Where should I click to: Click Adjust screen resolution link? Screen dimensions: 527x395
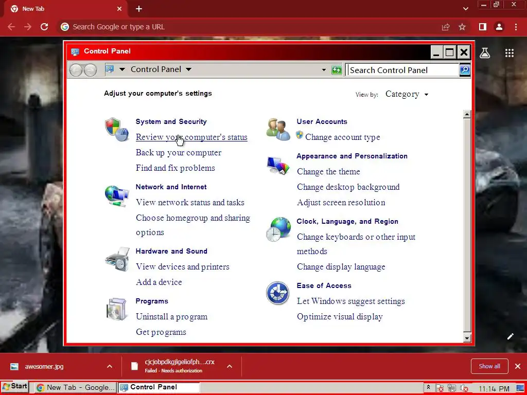click(x=341, y=202)
